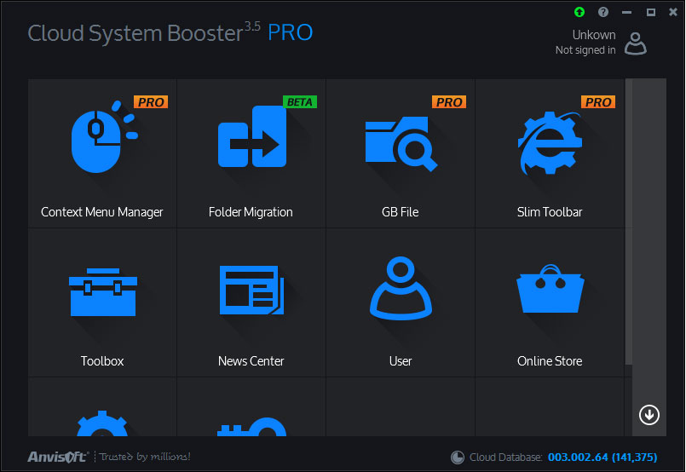Click the PRO badge on Slim Toolbar
Viewport: 686px width, 472px height.
point(598,102)
